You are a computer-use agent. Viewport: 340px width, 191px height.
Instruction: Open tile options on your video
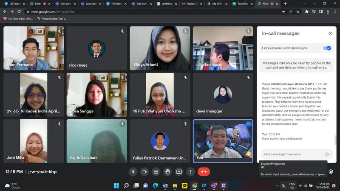tap(248, 124)
